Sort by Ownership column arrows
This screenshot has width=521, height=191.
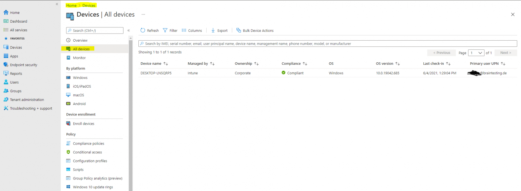(x=256, y=64)
